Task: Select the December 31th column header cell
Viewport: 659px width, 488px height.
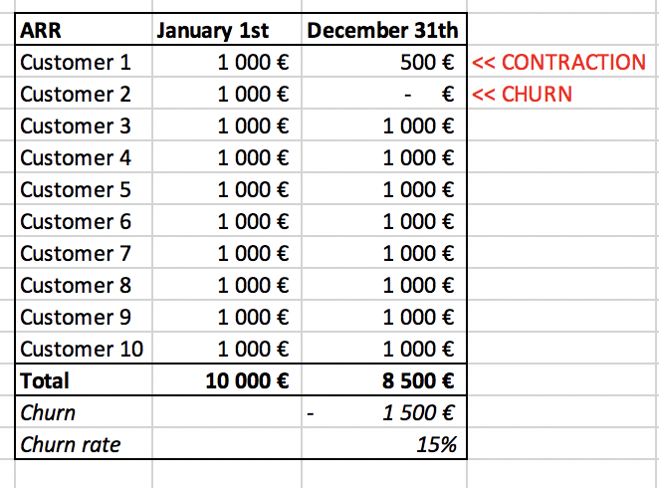Action: coord(384,30)
